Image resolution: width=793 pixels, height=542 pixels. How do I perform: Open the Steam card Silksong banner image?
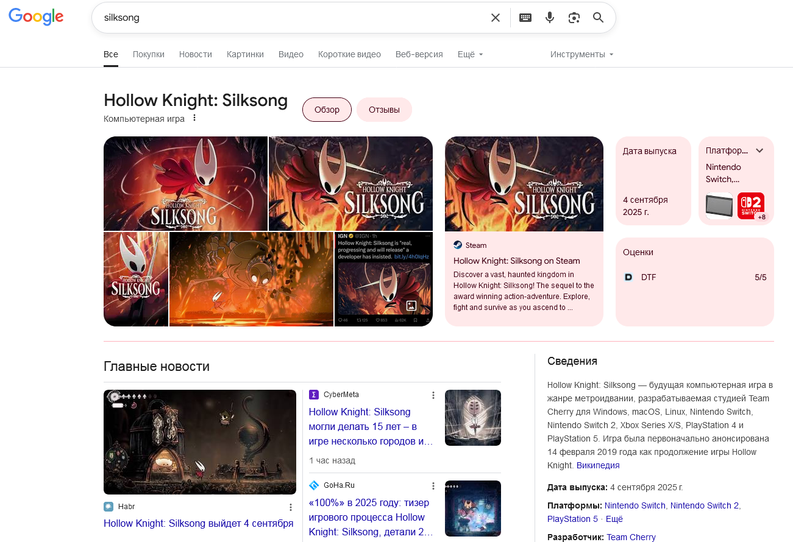click(524, 184)
